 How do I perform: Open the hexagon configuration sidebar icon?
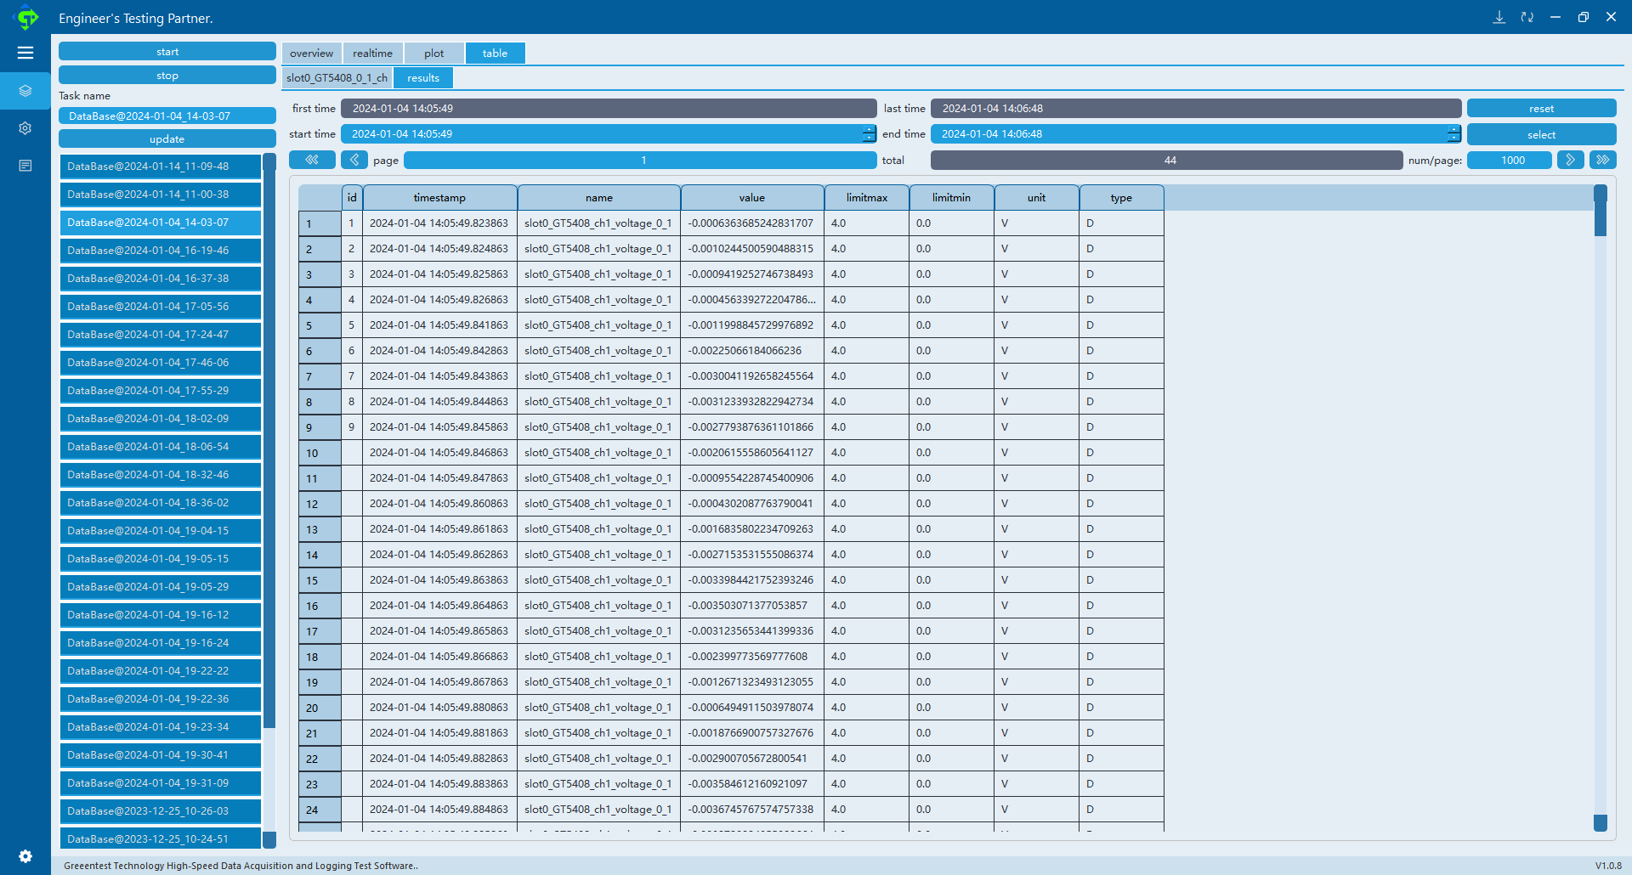coord(25,128)
